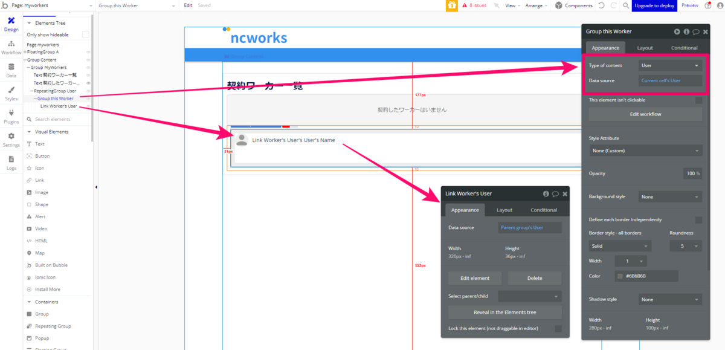Toggle the Only show hideable checkbox

[x=86, y=34]
